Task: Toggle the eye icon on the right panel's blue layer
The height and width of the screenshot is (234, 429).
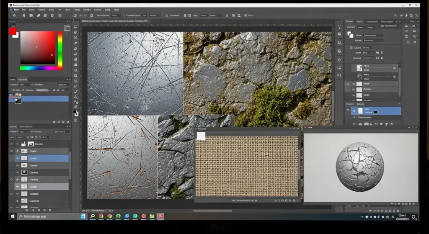Action: click(x=354, y=111)
